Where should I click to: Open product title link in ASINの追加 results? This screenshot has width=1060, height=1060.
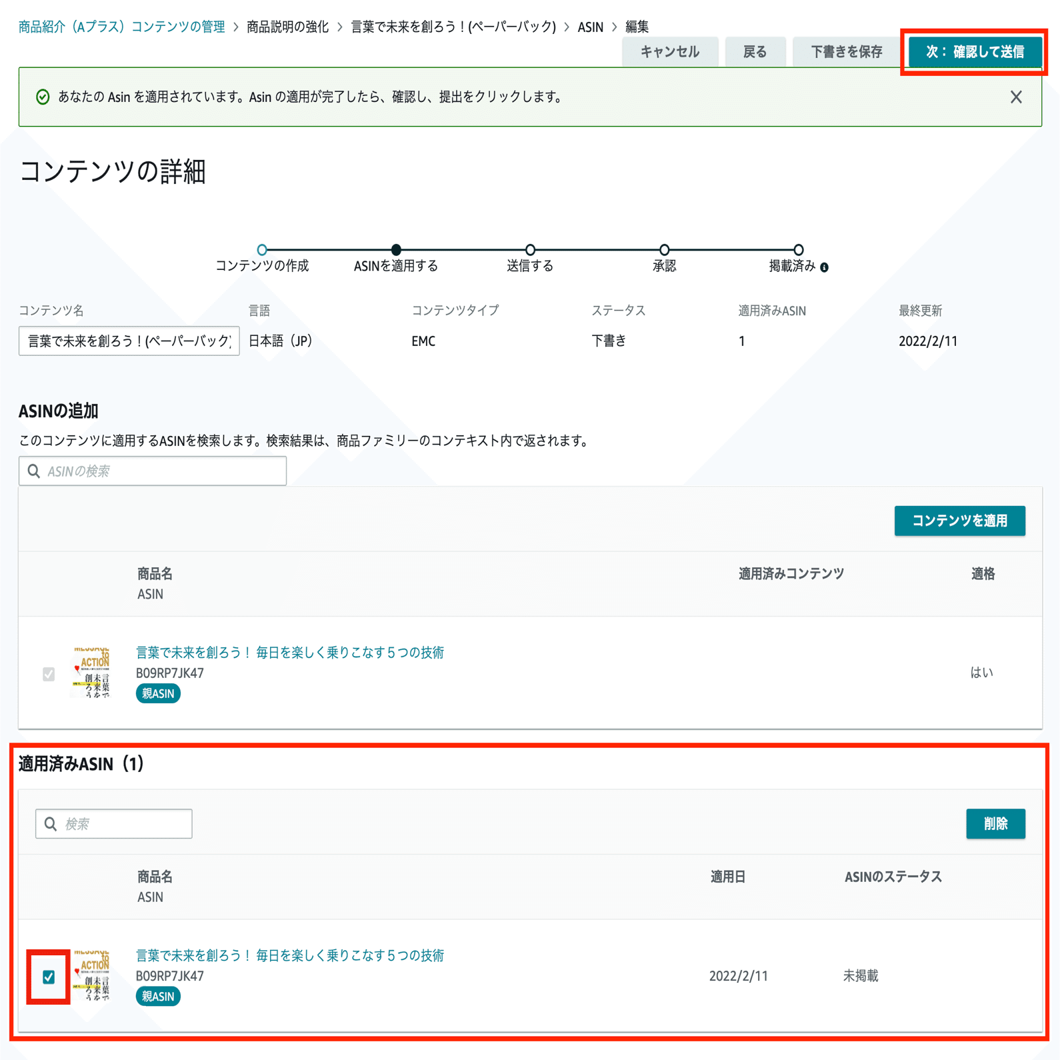click(290, 653)
